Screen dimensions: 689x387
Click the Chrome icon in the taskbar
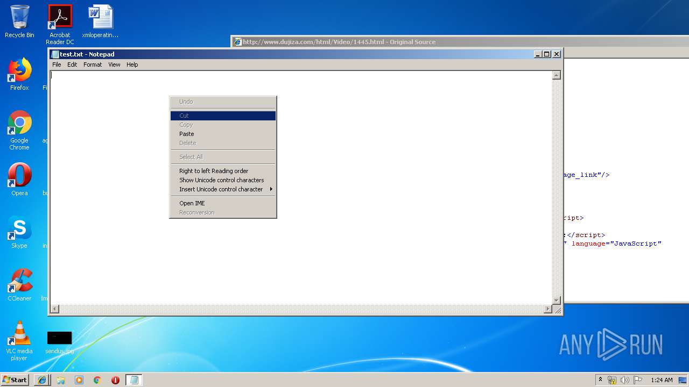tap(97, 380)
